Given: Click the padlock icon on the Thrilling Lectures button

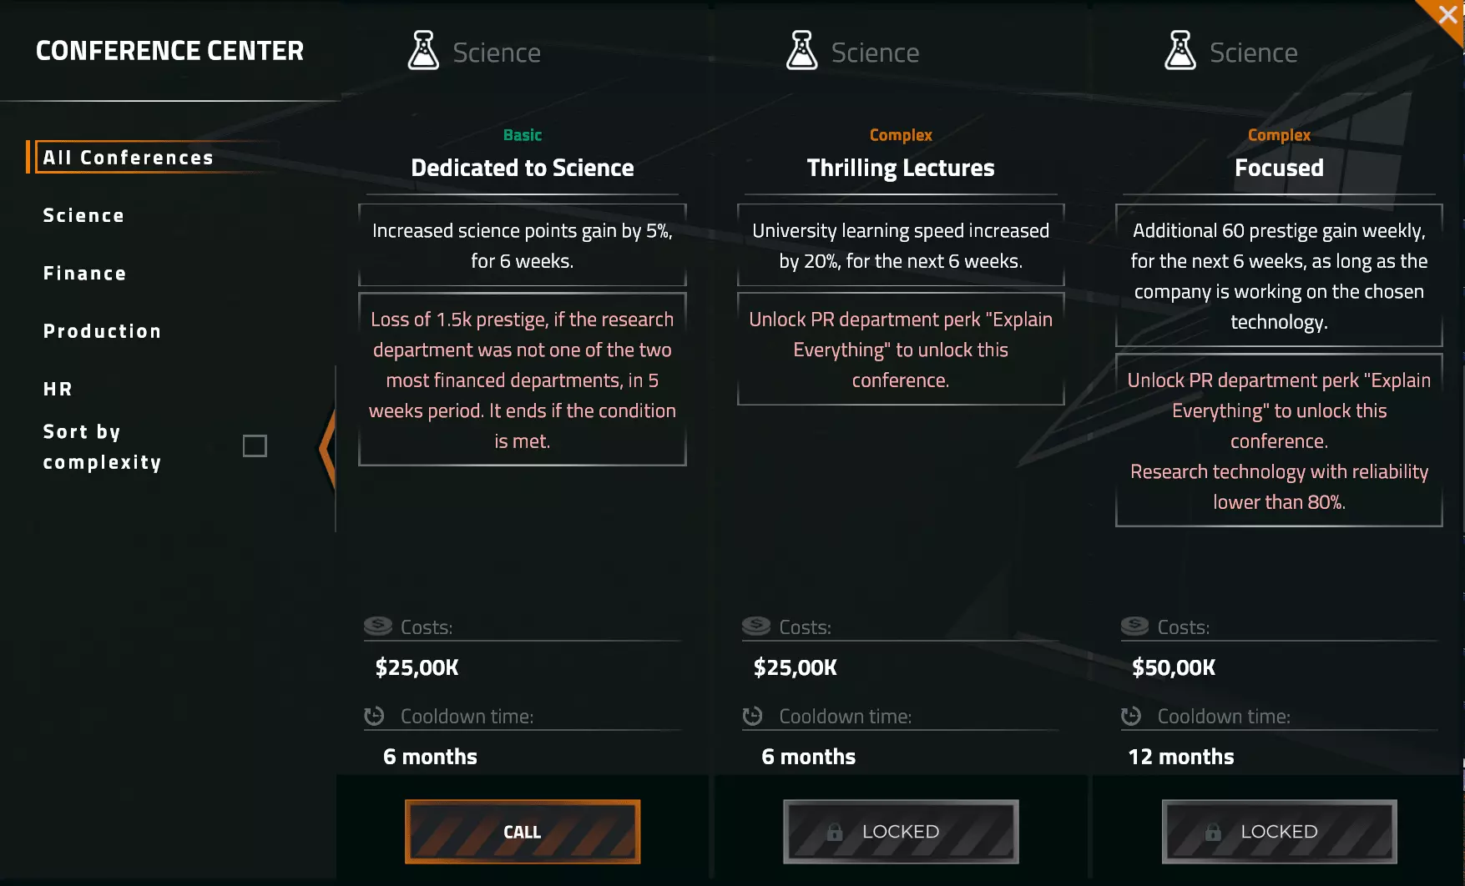Looking at the screenshot, I should (x=834, y=832).
